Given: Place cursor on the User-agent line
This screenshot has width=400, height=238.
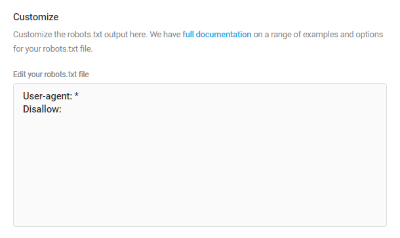Looking at the screenshot, I should click(x=50, y=96).
